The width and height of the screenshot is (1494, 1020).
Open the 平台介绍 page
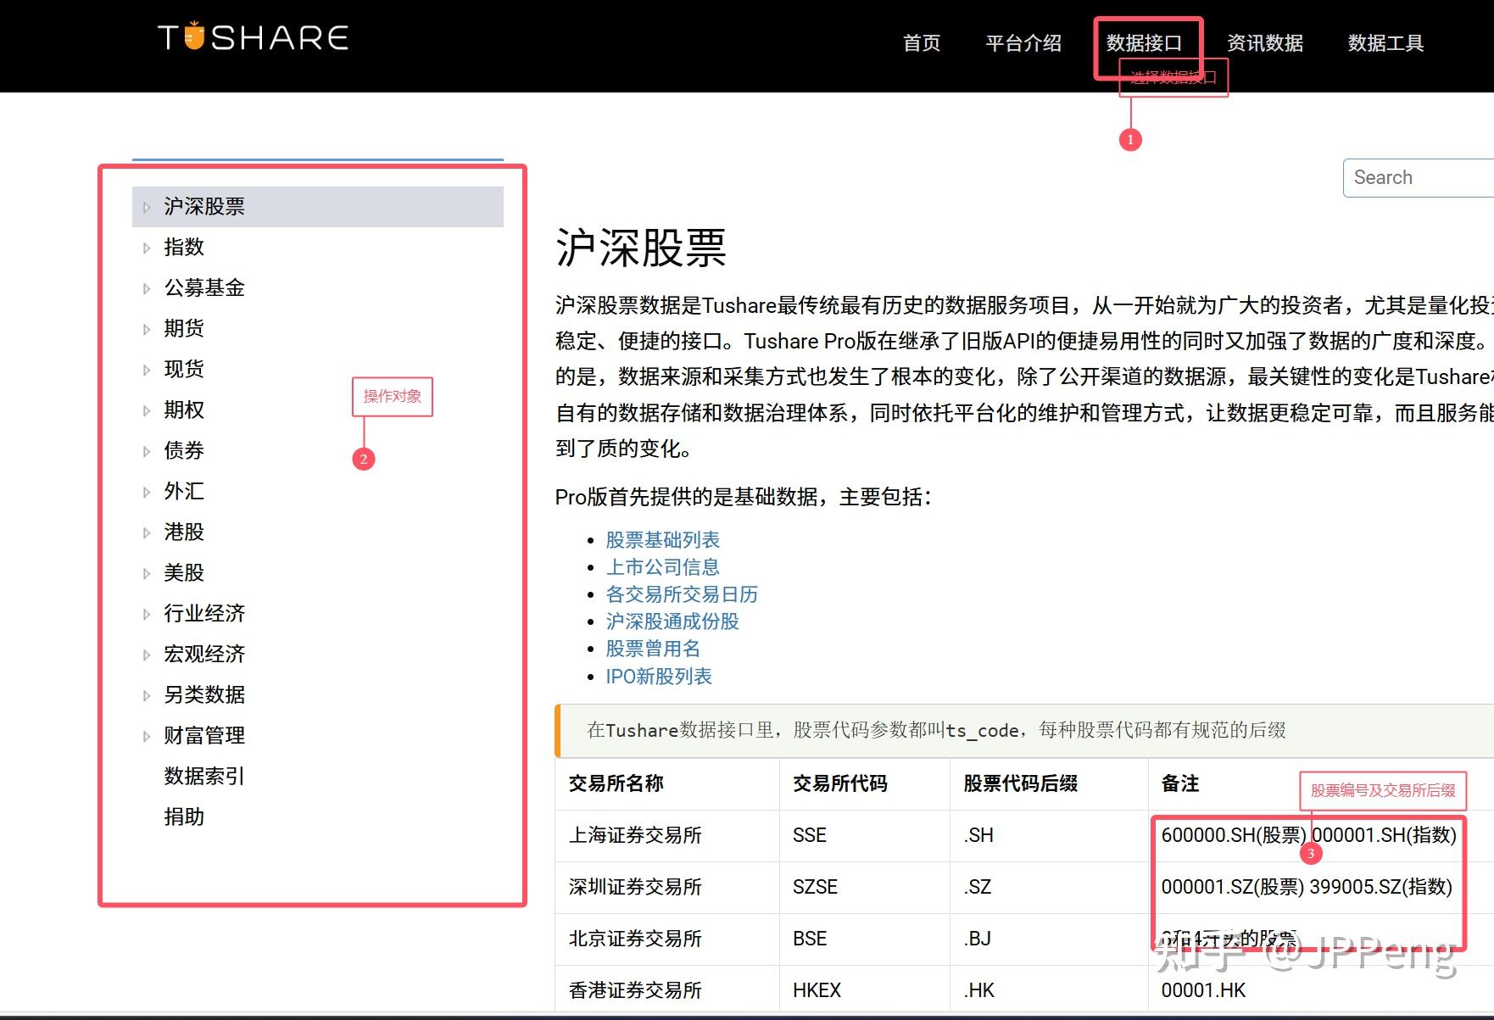pyautogui.click(x=1024, y=43)
